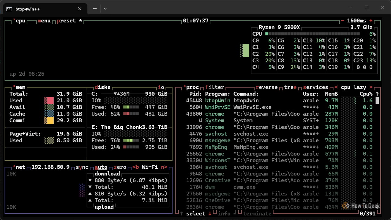
Task: Click the MemB column header
Action: pos(331,94)
